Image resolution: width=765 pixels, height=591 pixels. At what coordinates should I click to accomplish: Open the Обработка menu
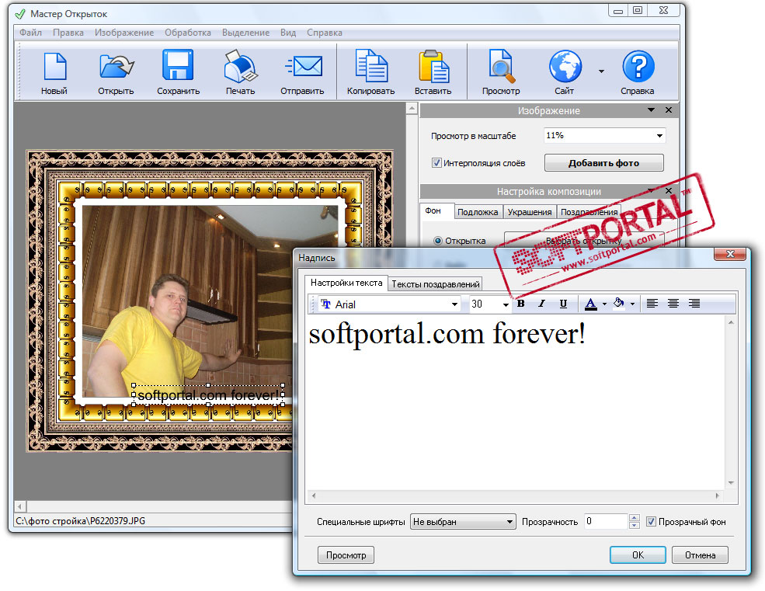point(188,33)
